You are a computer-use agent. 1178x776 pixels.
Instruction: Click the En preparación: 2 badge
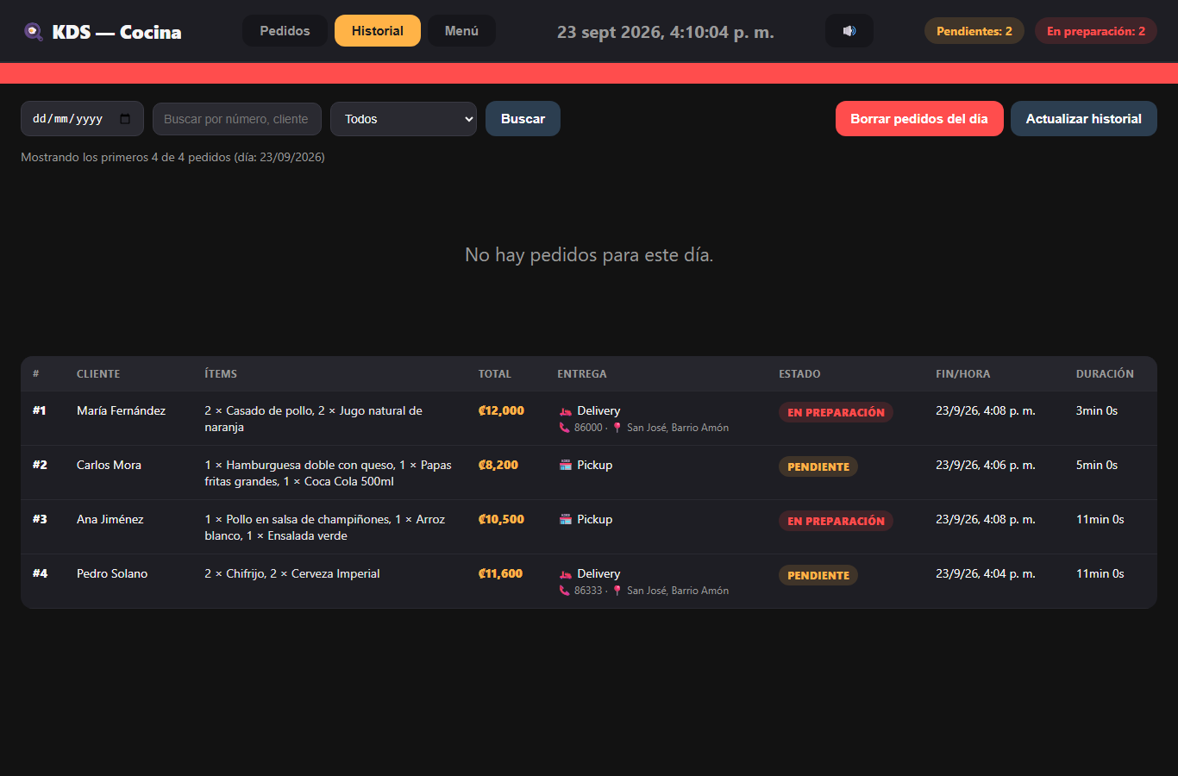click(1096, 31)
